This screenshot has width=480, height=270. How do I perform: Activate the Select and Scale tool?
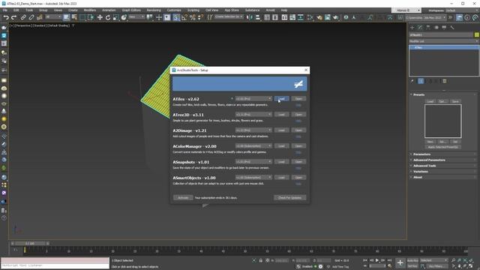pyautogui.click(x=115, y=18)
